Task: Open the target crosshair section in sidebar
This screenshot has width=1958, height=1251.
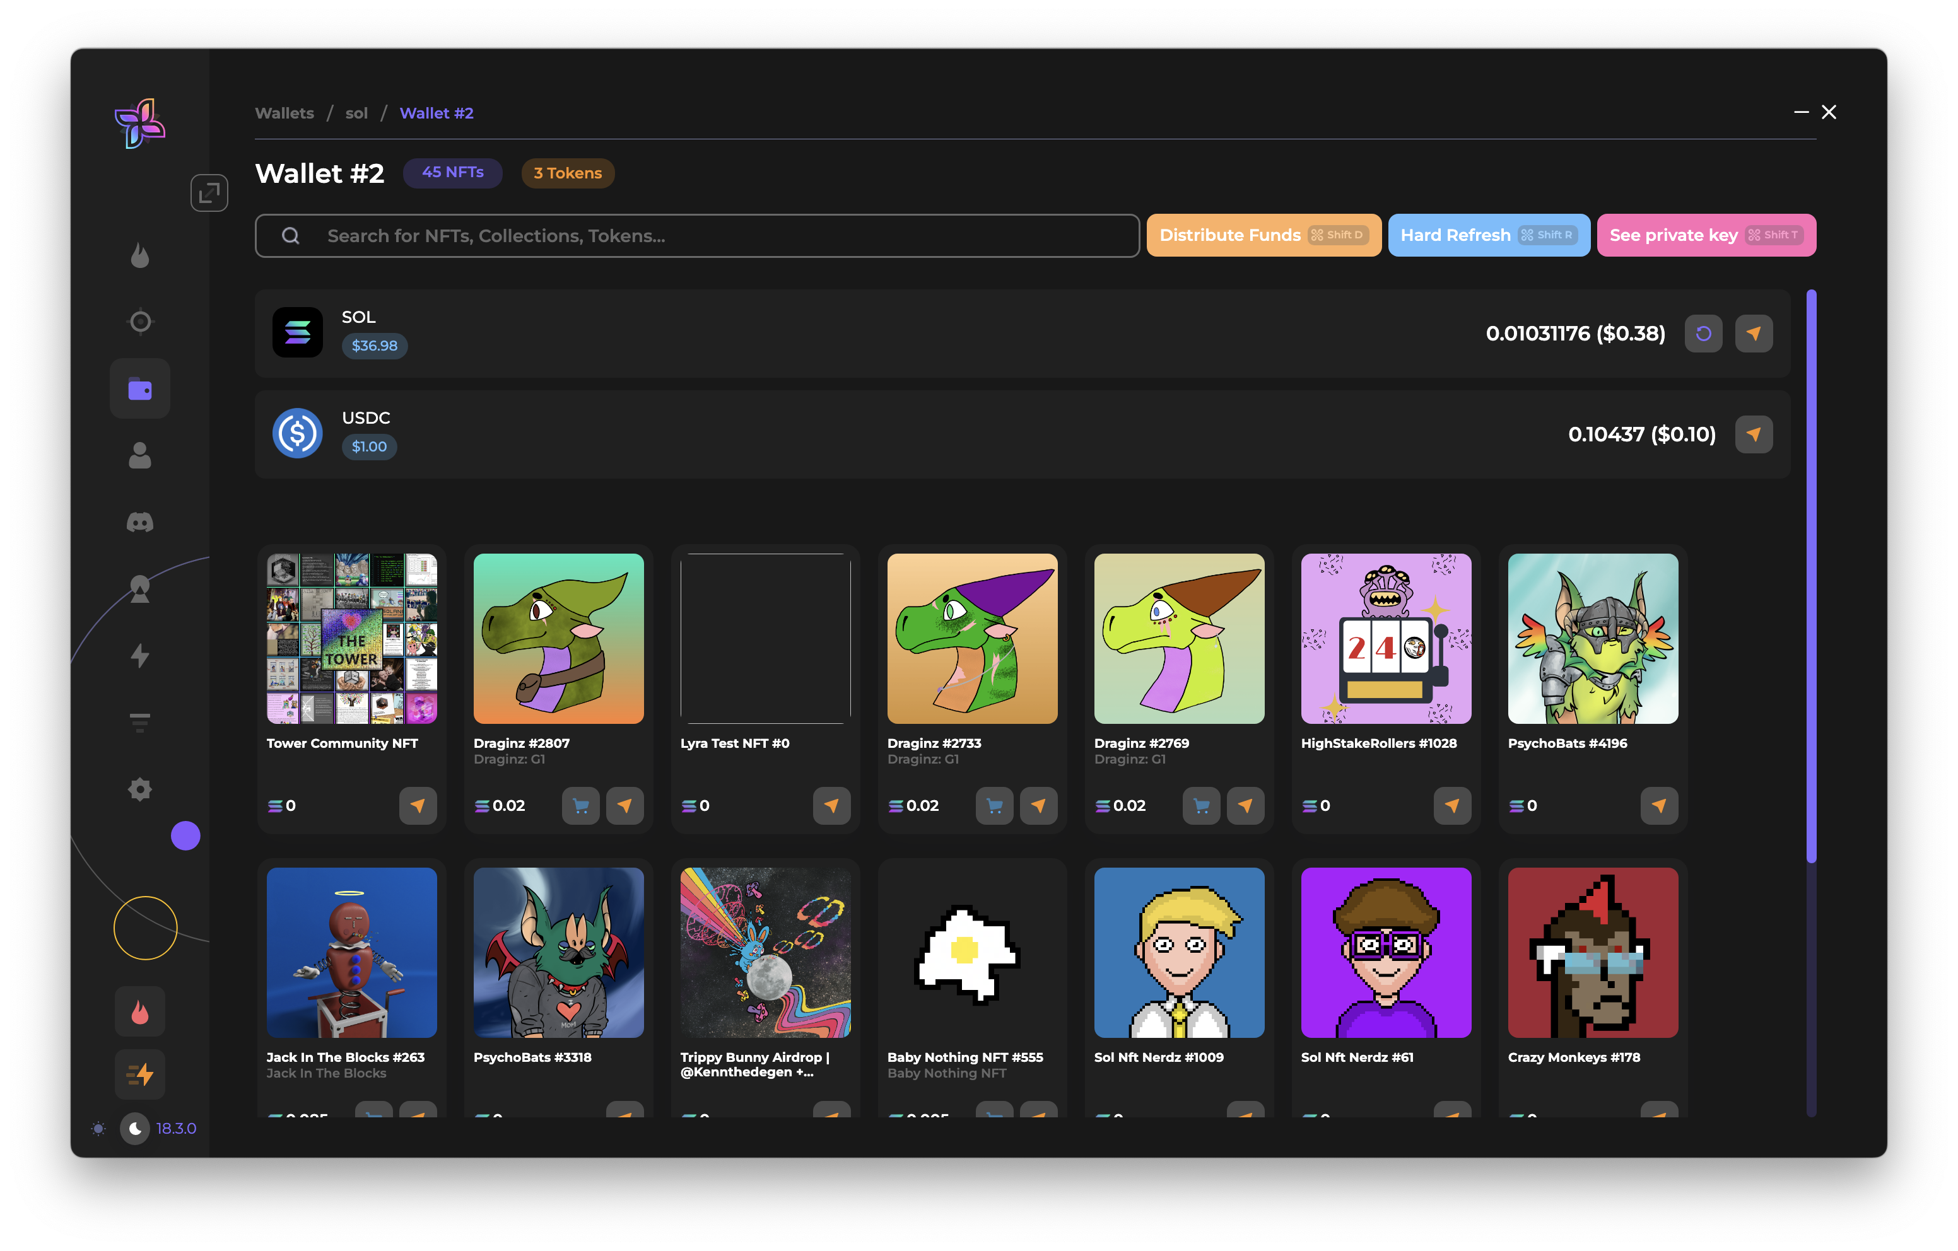Action: (140, 322)
